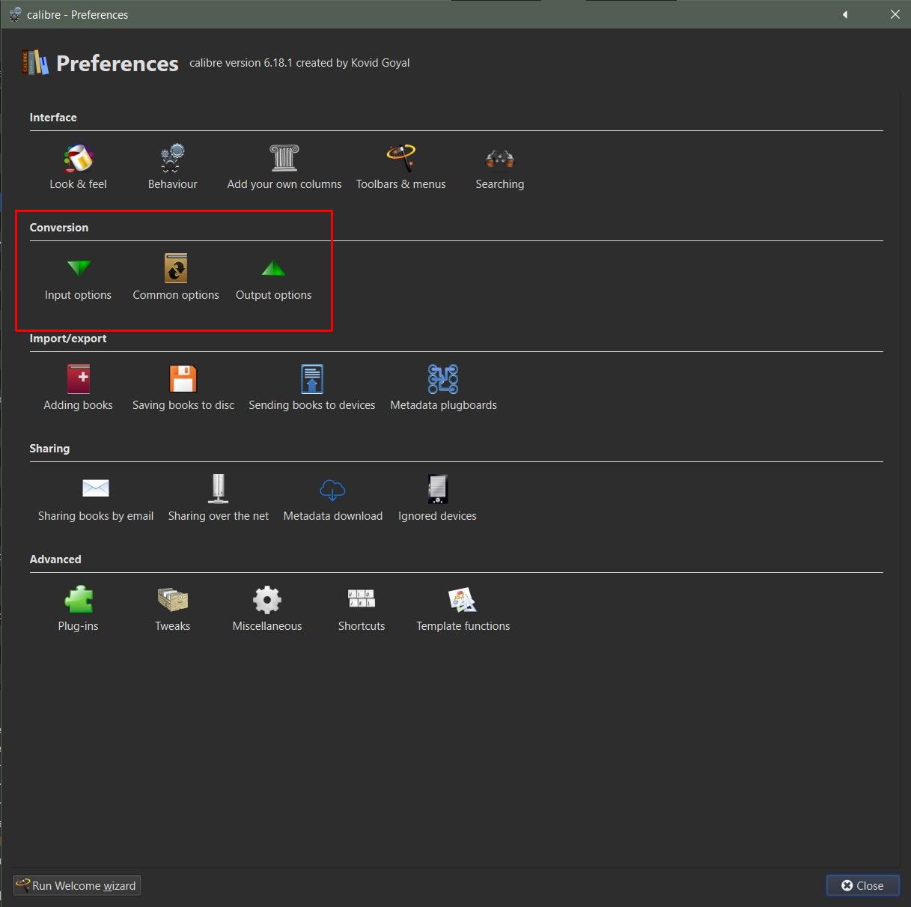Open Sending books to devices settings
The image size is (911, 907).
click(312, 389)
